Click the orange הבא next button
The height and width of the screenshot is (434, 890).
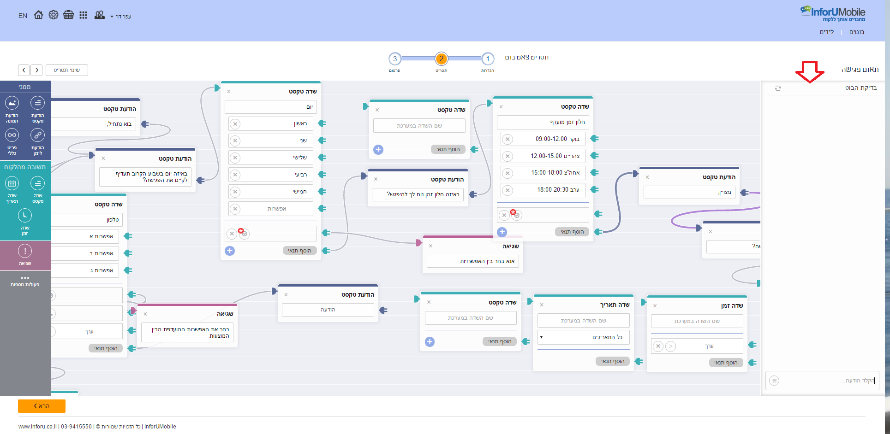[x=42, y=406]
